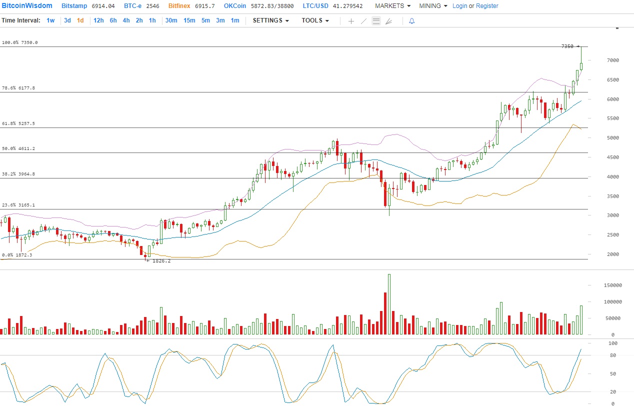Open the Bitstamp market link

pos(74,6)
